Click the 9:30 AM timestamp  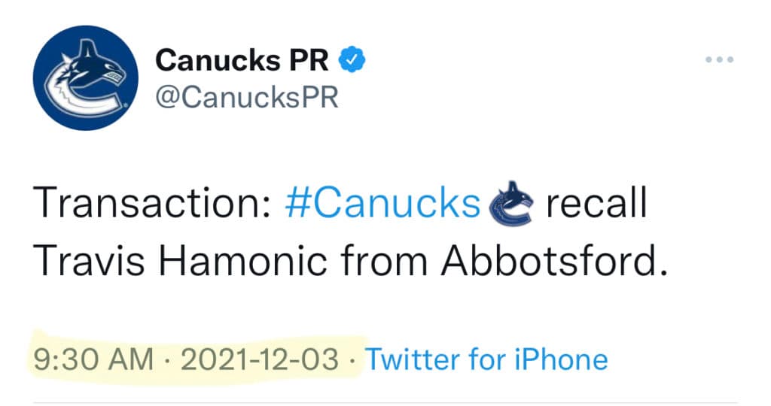click(x=93, y=359)
